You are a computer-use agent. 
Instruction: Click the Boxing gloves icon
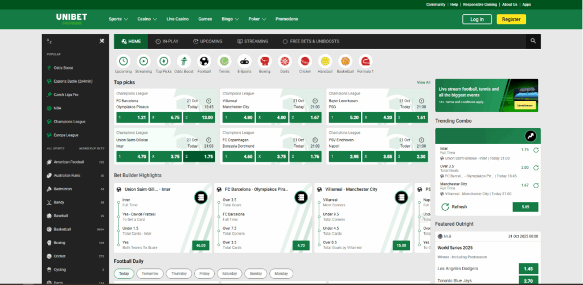click(264, 61)
